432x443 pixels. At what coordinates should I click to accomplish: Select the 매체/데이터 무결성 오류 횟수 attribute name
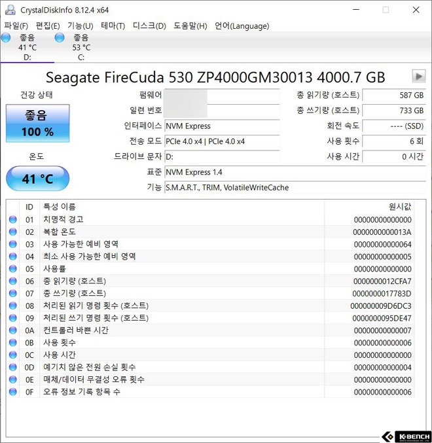click(94, 380)
